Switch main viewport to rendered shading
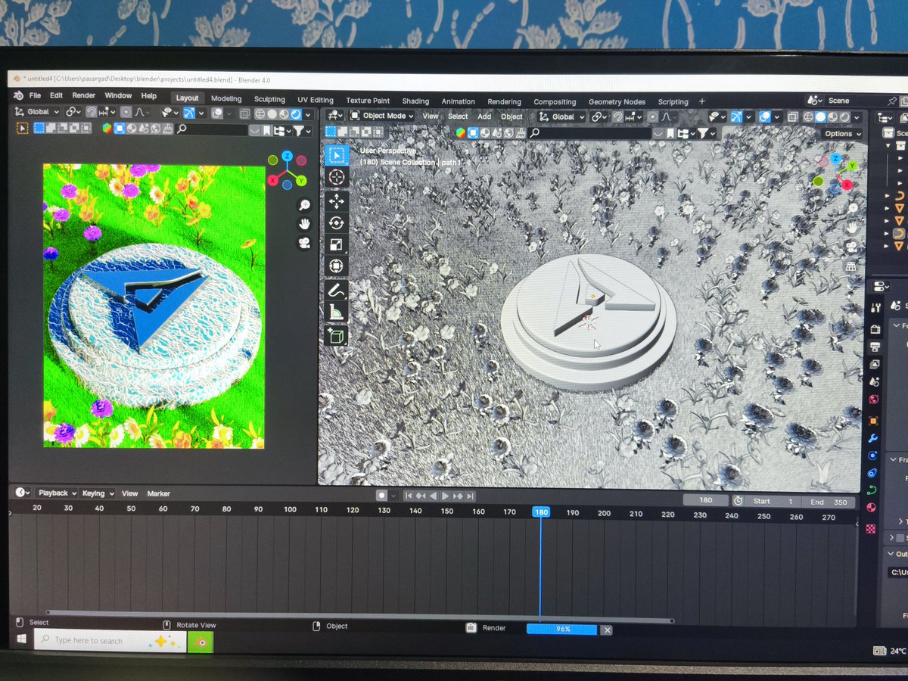The width and height of the screenshot is (908, 681). pos(846,117)
